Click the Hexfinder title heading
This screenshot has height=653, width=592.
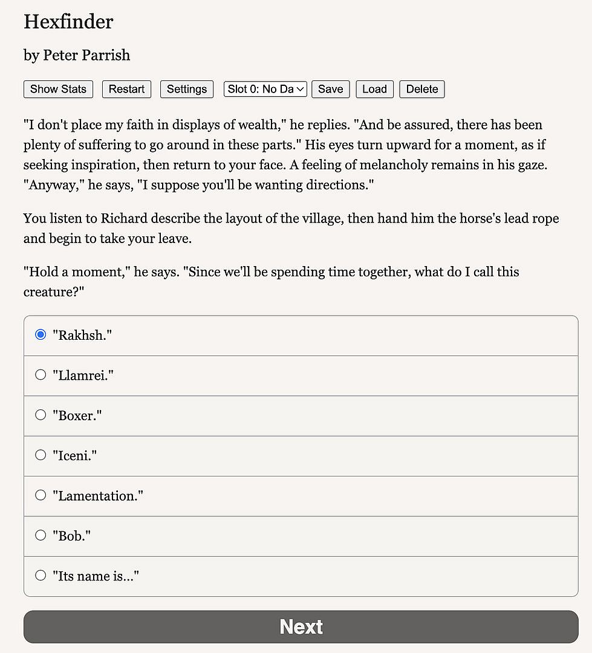[68, 22]
